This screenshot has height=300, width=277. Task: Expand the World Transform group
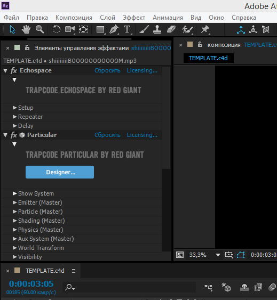pyautogui.click(x=14, y=248)
